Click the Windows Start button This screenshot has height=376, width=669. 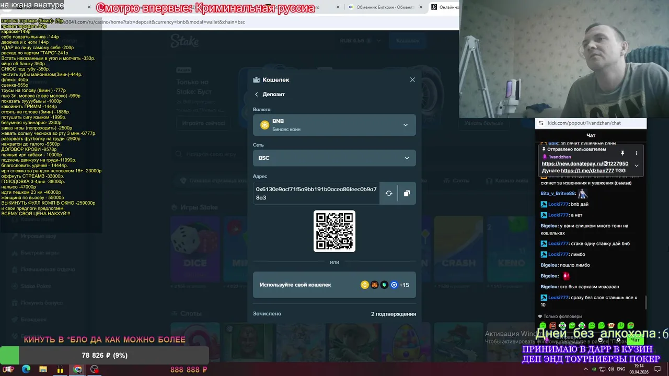pyautogui.click(x=9, y=369)
